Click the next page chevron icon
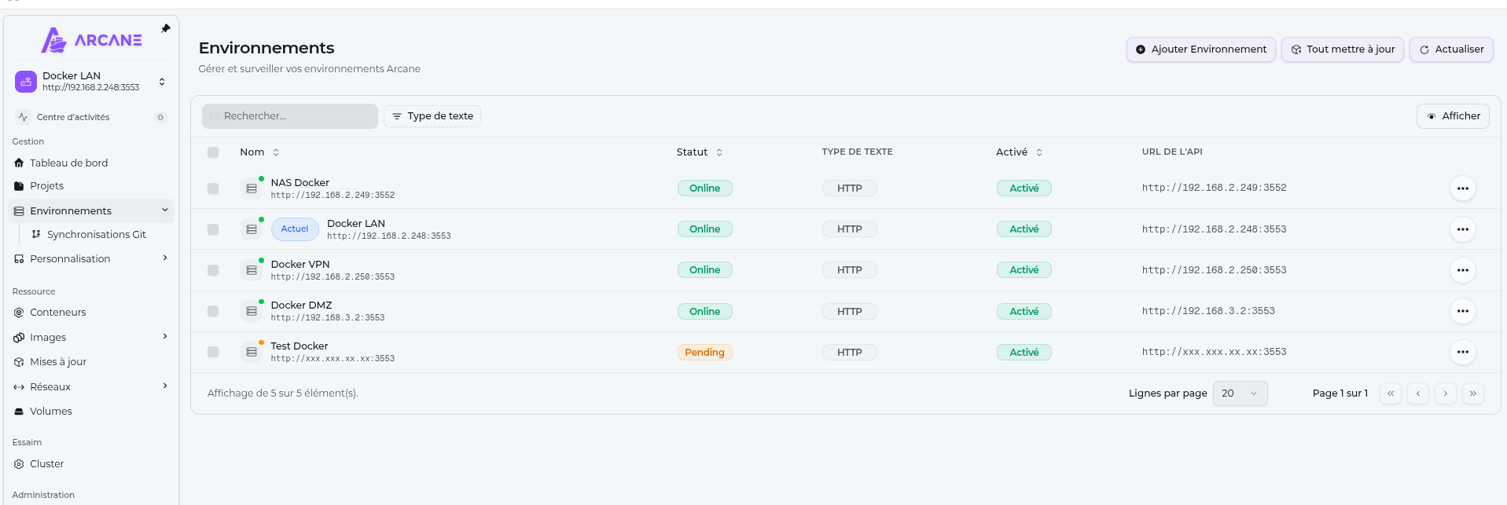The width and height of the screenshot is (1507, 505). (1446, 393)
